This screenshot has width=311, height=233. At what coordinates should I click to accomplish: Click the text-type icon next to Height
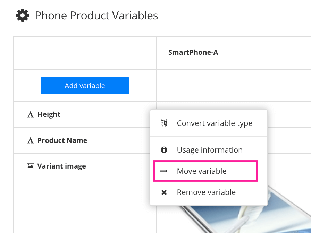31,115
